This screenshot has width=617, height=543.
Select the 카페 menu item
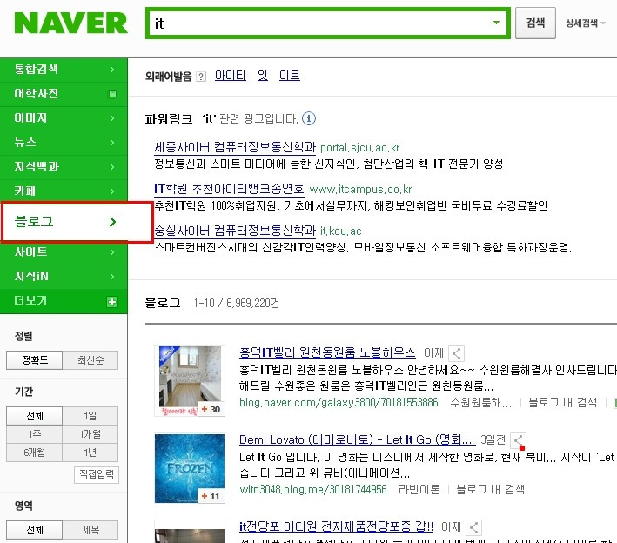pyautogui.click(x=64, y=191)
